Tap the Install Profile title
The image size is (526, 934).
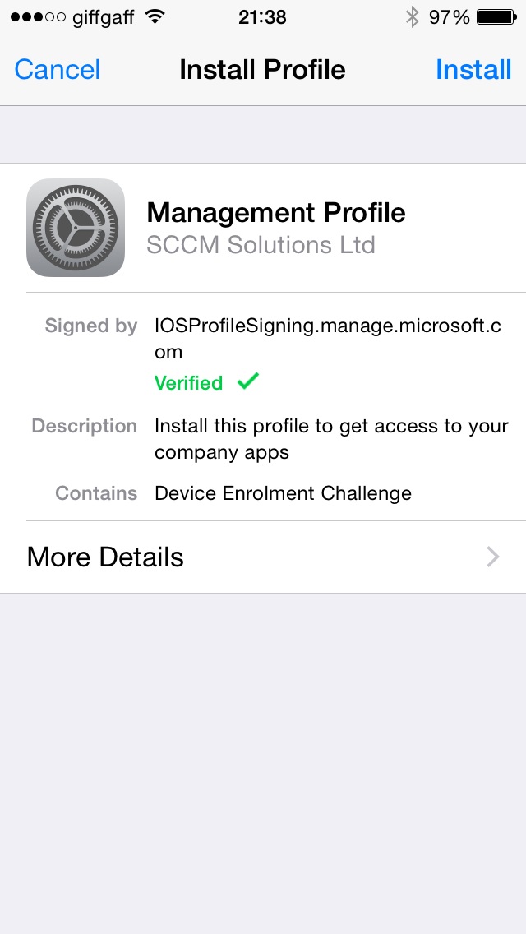262,70
